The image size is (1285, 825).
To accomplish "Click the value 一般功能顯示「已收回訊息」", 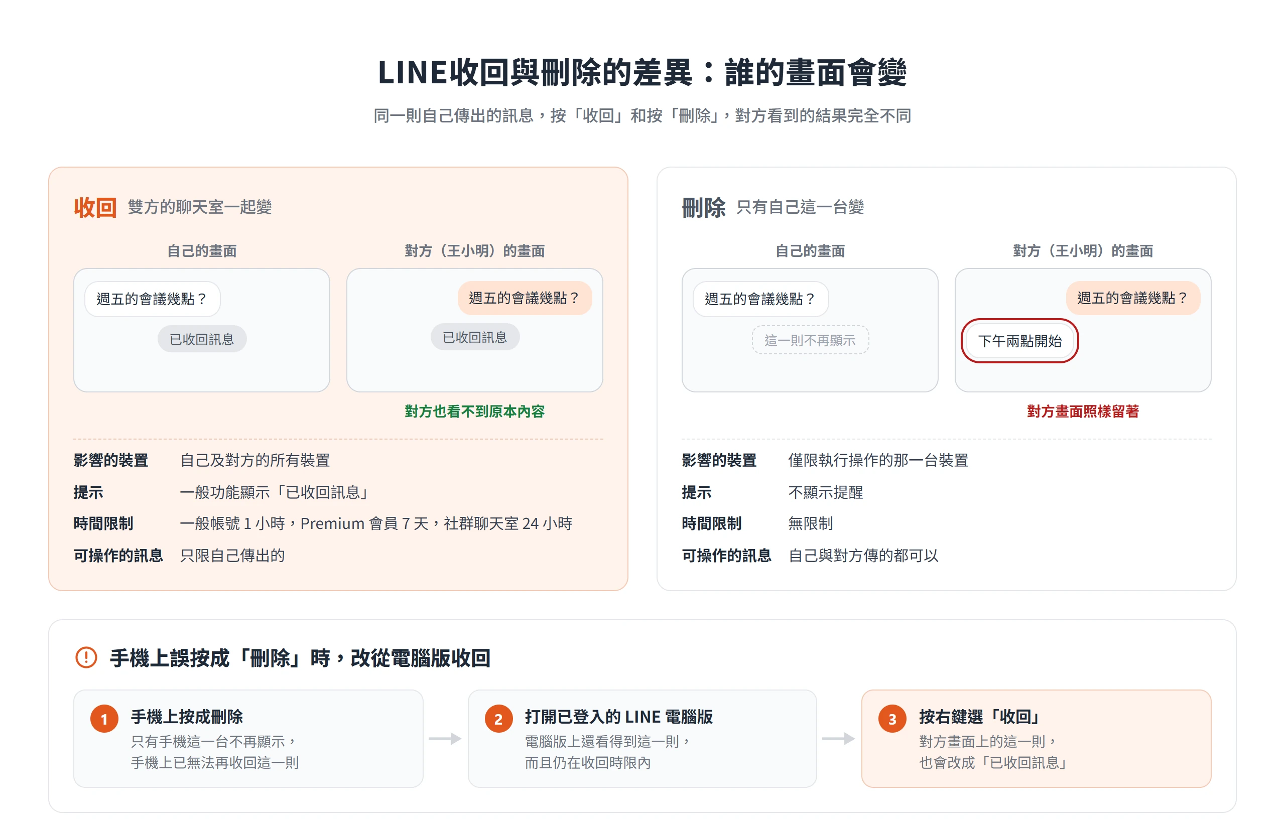I will 276,492.
